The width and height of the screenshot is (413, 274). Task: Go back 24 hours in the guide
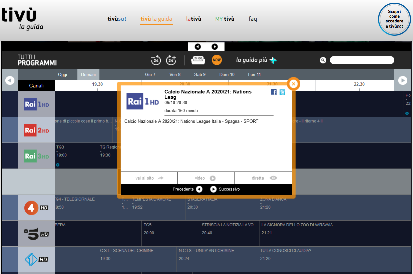(156, 60)
